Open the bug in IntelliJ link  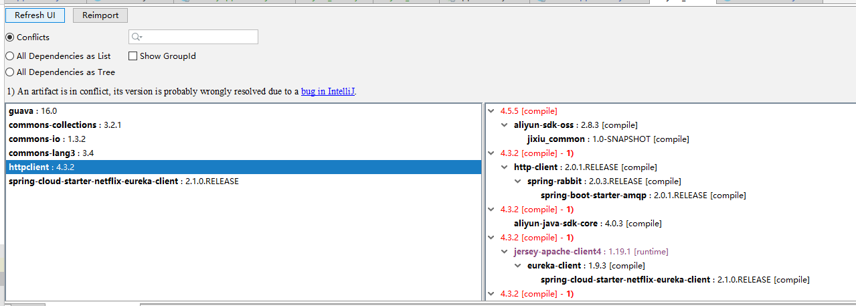pos(328,92)
